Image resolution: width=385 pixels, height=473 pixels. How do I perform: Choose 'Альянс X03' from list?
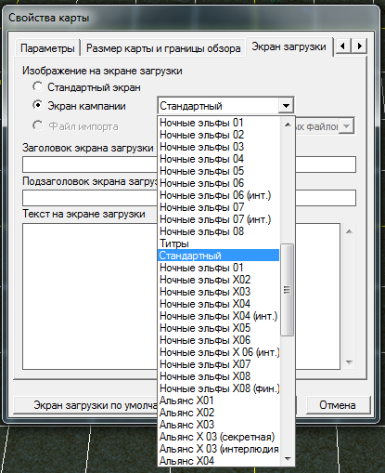point(219,425)
